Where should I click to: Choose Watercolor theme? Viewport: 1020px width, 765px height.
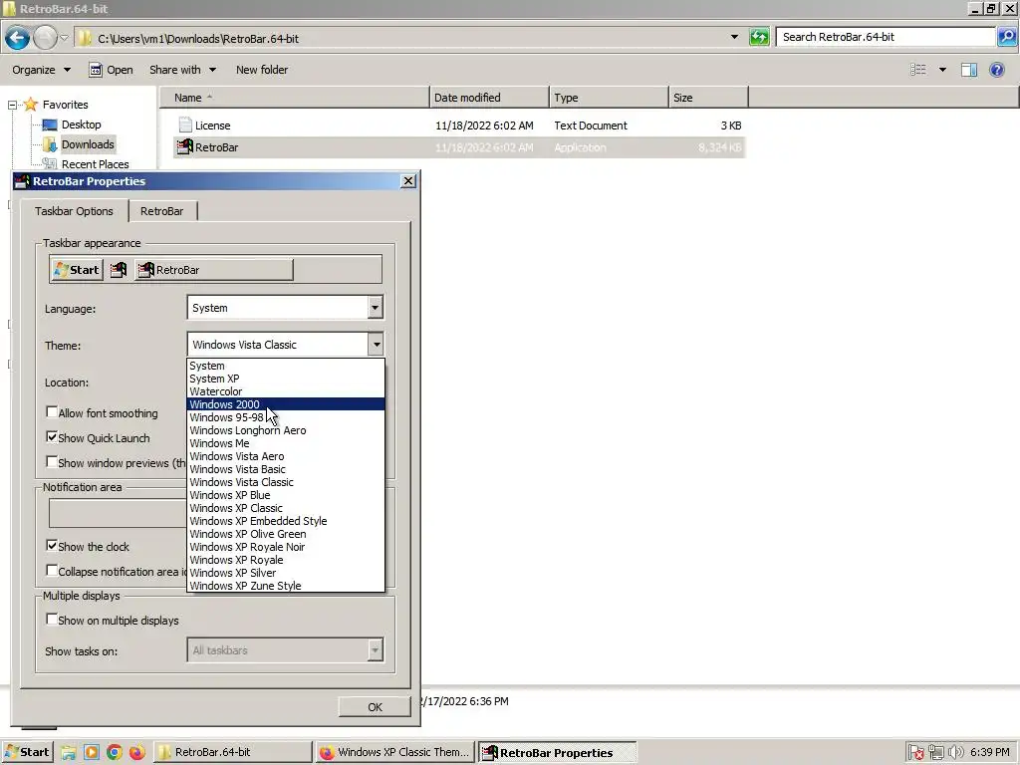286,390
